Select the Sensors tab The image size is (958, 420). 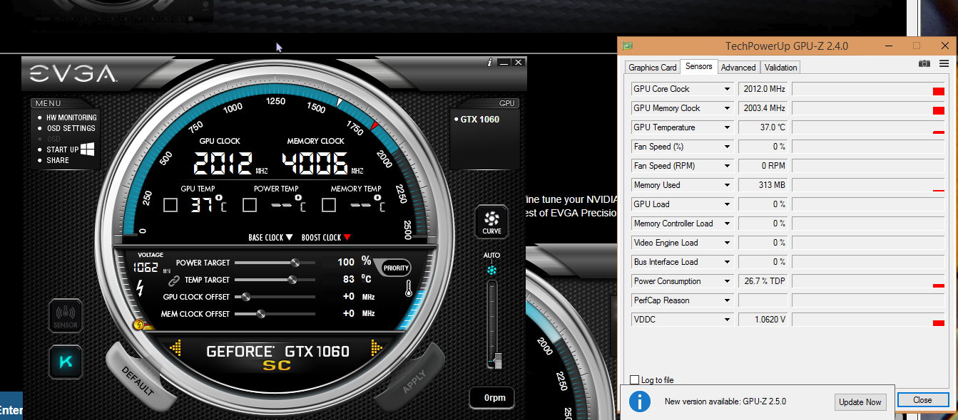pyautogui.click(x=698, y=66)
